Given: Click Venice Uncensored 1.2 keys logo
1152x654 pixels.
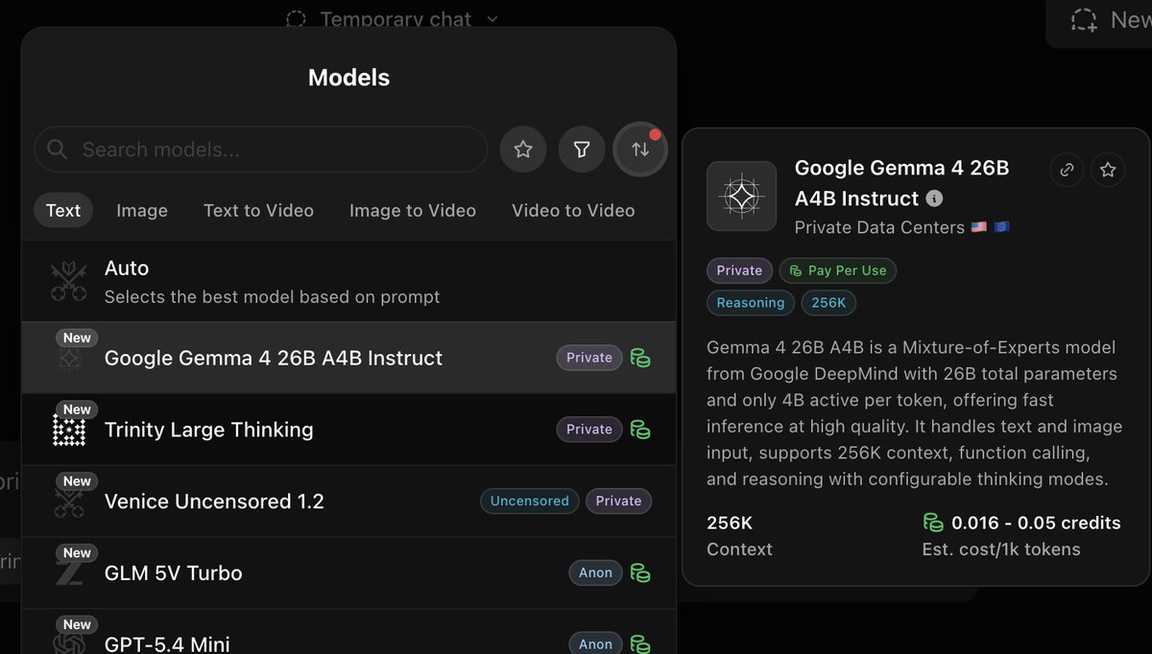Looking at the screenshot, I should click(x=69, y=502).
